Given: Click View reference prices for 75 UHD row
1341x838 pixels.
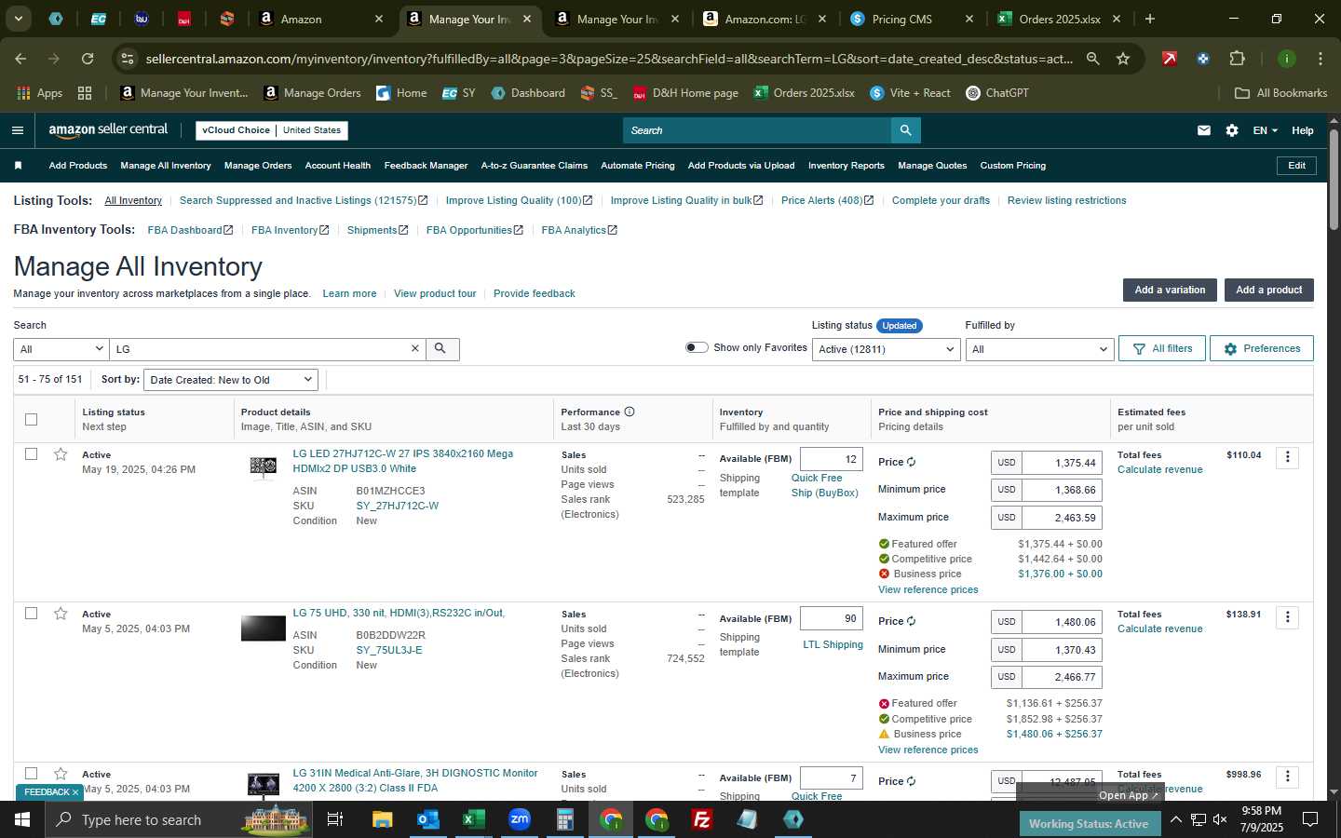Looking at the screenshot, I should coord(928,750).
